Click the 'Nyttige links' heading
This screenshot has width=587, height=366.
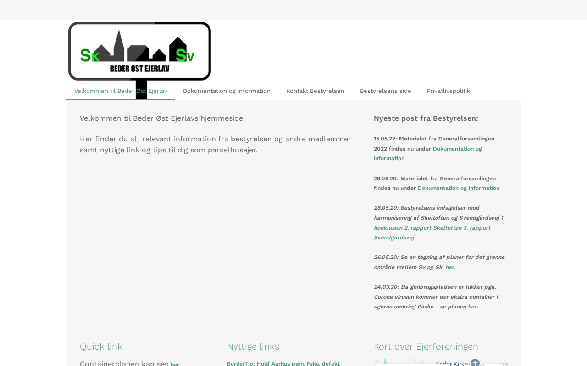coord(253,346)
